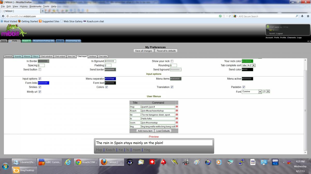Click Reset all to defaults button

pos(166,51)
